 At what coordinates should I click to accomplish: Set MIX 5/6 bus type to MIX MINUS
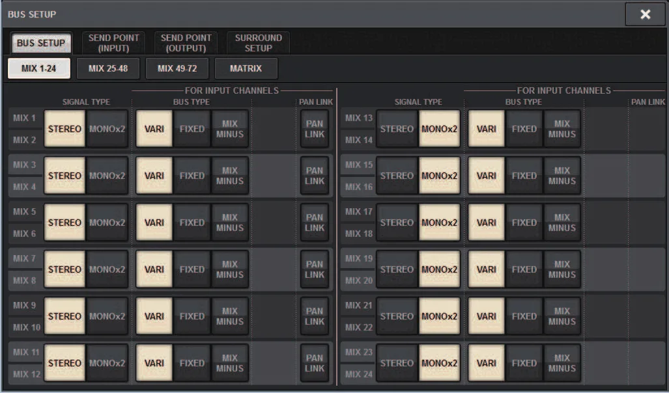click(x=229, y=223)
